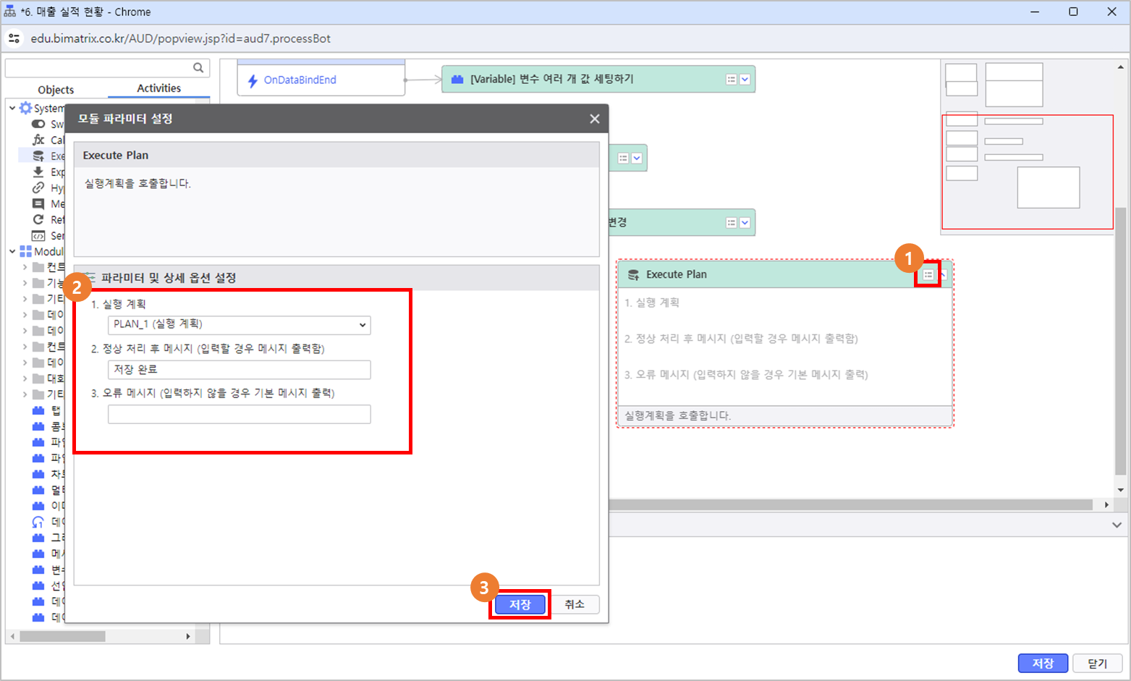Collapse the System tree node
Viewport: 1131px width, 681px height.
12,108
